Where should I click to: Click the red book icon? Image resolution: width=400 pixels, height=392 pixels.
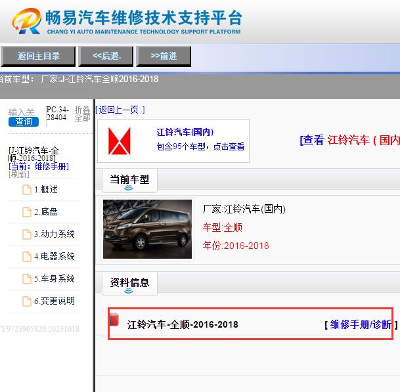point(114,319)
